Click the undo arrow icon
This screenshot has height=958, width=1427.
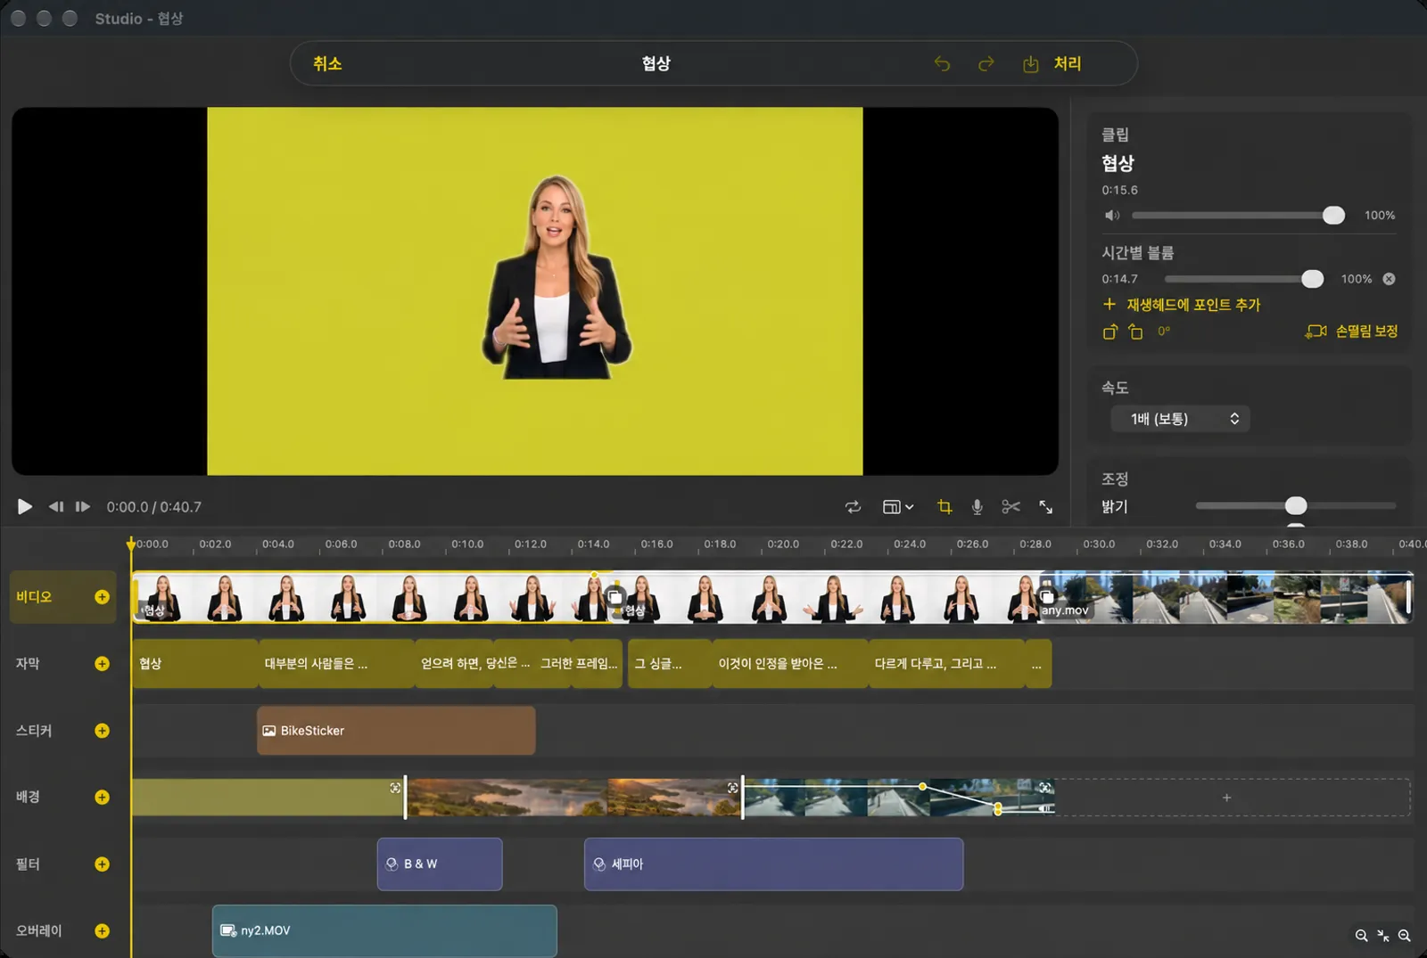tap(942, 63)
